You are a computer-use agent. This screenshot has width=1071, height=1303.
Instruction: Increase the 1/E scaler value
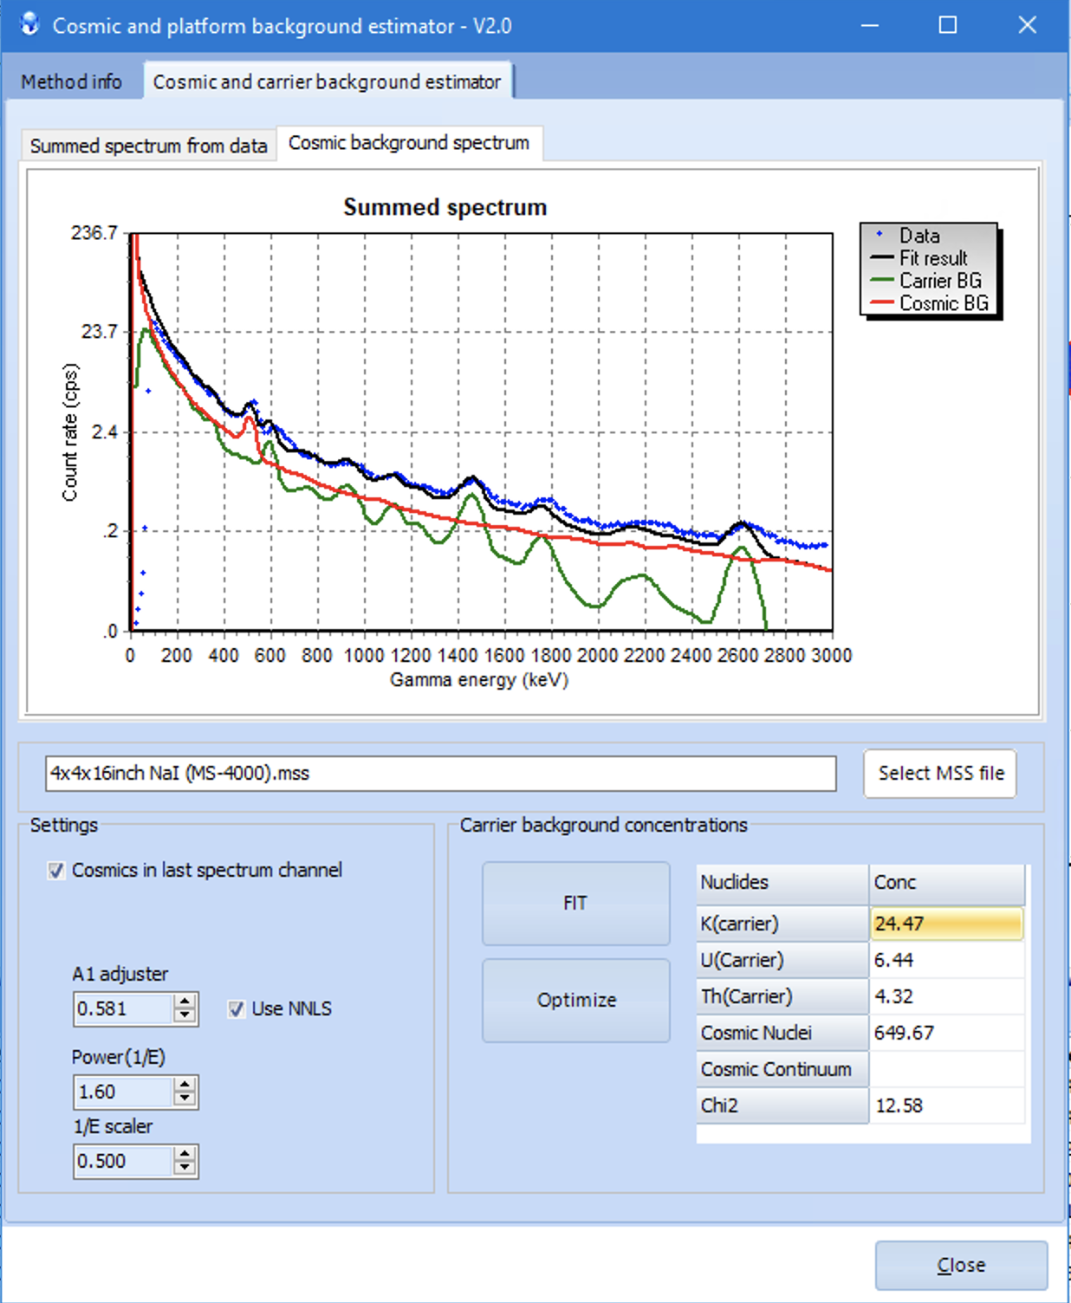[x=185, y=1154]
